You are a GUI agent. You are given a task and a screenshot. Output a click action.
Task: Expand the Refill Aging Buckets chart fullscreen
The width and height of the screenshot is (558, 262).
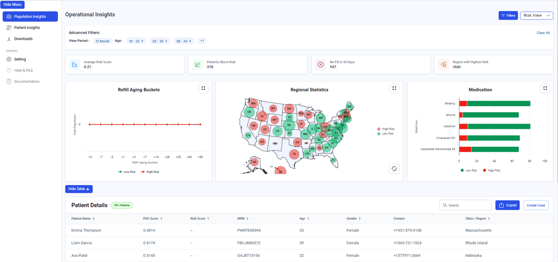[x=204, y=88]
